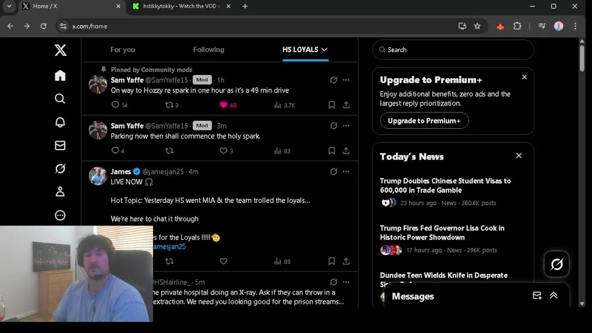Bookmark this page with star icon

tap(477, 26)
